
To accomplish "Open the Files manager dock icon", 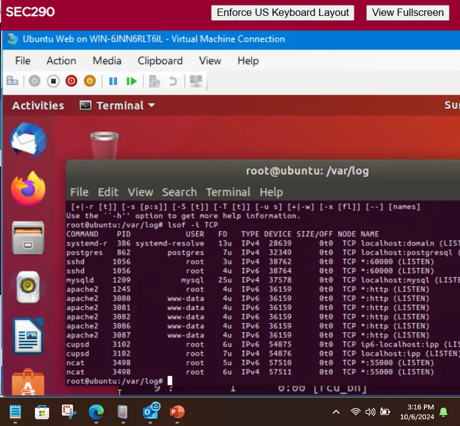I will click(x=28, y=237).
